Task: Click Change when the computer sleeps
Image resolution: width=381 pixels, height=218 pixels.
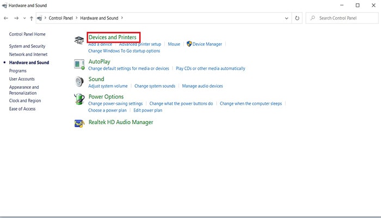Action: (x=251, y=104)
